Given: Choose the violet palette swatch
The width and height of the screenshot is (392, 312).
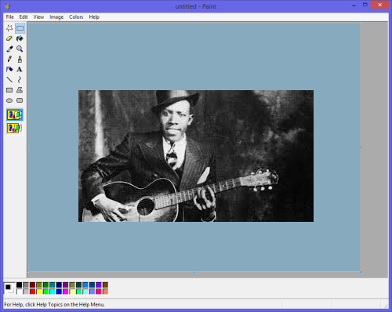Looking at the screenshot, I should [99, 285].
